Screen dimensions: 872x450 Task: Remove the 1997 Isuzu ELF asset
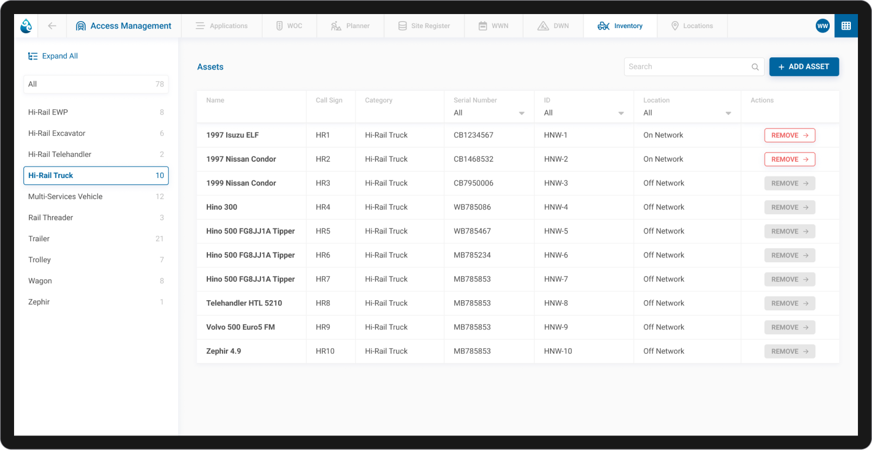point(789,135)
